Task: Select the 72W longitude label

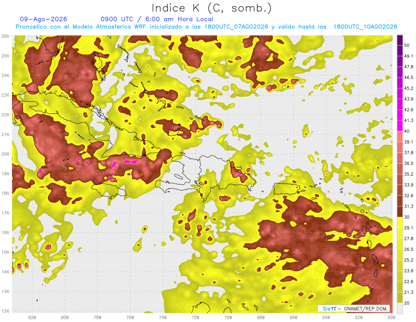Action: pos(196,317)
